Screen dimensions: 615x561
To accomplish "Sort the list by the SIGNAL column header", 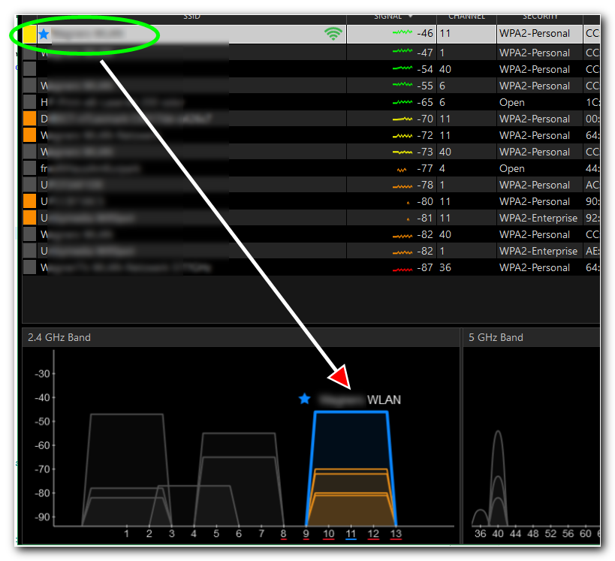I will coord(387,17).
